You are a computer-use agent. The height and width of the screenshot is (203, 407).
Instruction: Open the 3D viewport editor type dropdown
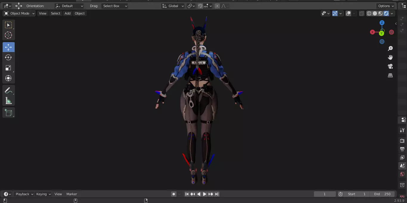[7, 6]
